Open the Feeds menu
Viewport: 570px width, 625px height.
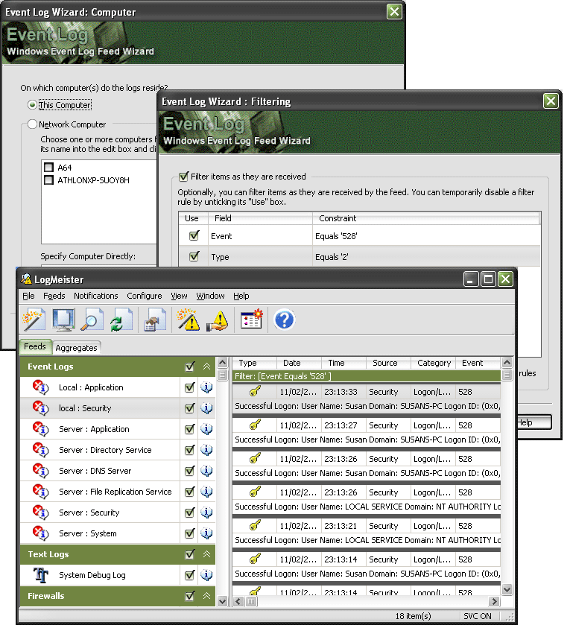pos(54,296)
